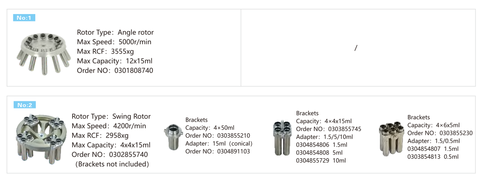Click Order NO 0302855740 text
Screen dimensions: 490x185
point(110,154)
